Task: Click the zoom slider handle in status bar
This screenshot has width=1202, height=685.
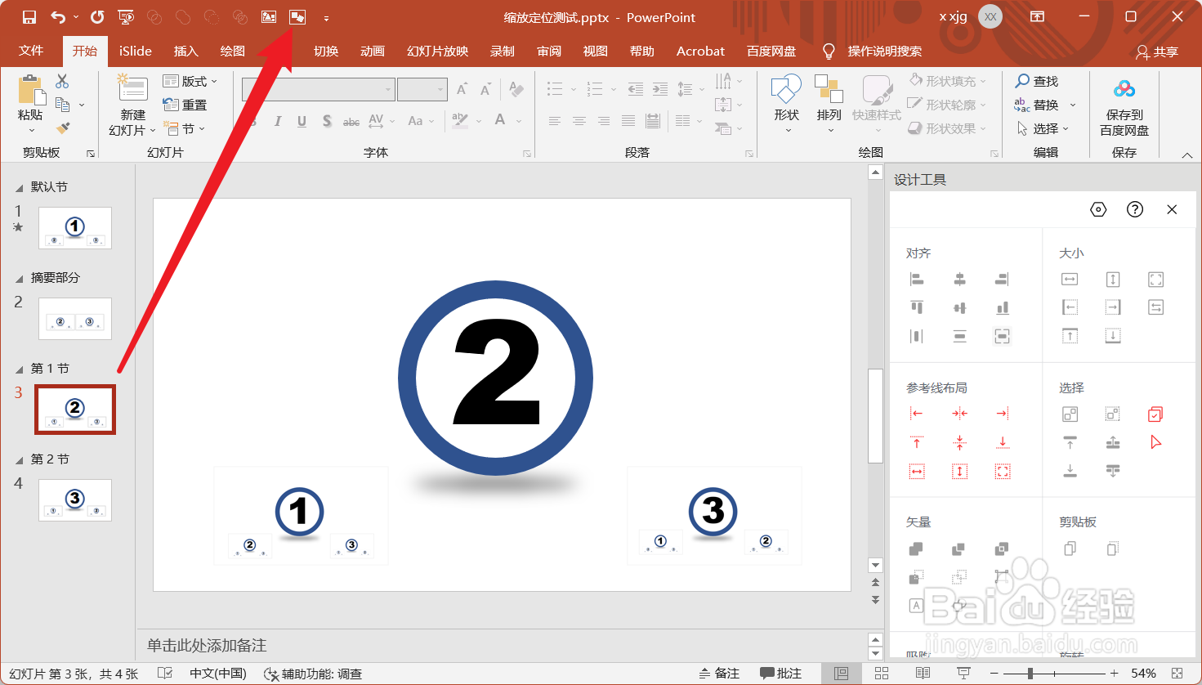Action: (1030, 674)
